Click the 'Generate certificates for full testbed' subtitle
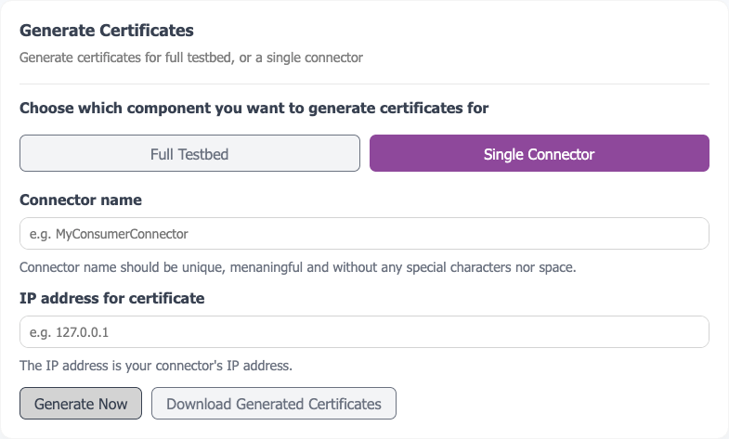The width and height of the screenshot is (729, 439). point(191,58)
